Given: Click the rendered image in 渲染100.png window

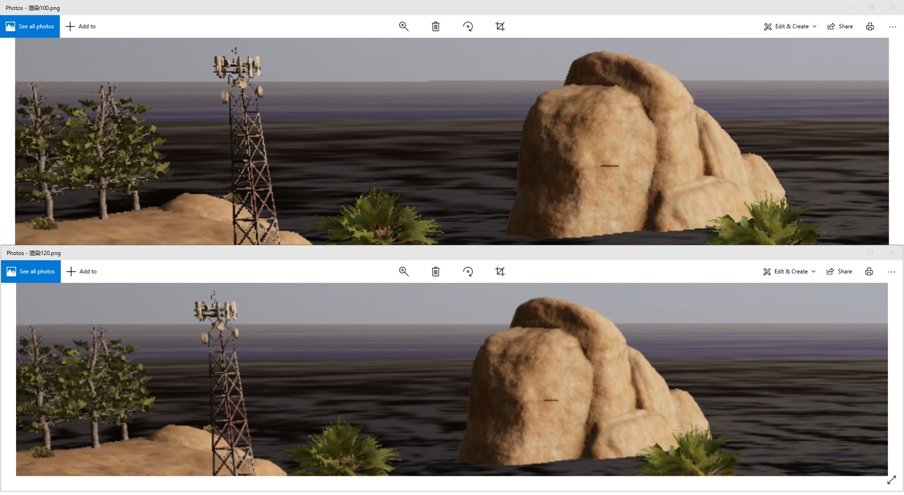Looking at the screenshot, I should tap(452, 141).
